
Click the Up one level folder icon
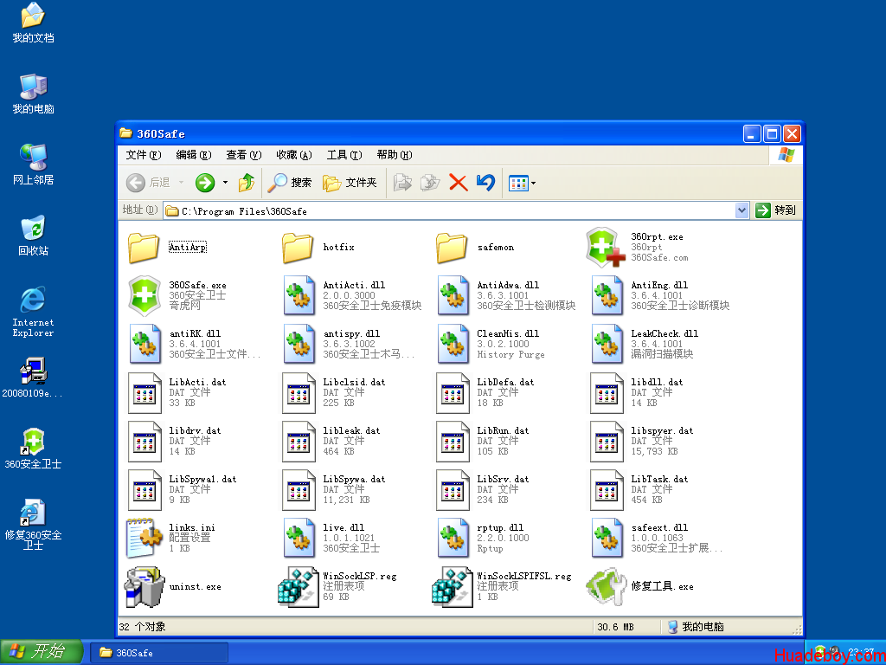pos(247,183)
